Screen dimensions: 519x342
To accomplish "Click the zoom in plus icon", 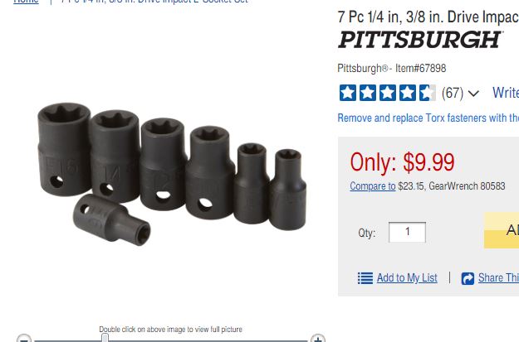I will 318,339.
